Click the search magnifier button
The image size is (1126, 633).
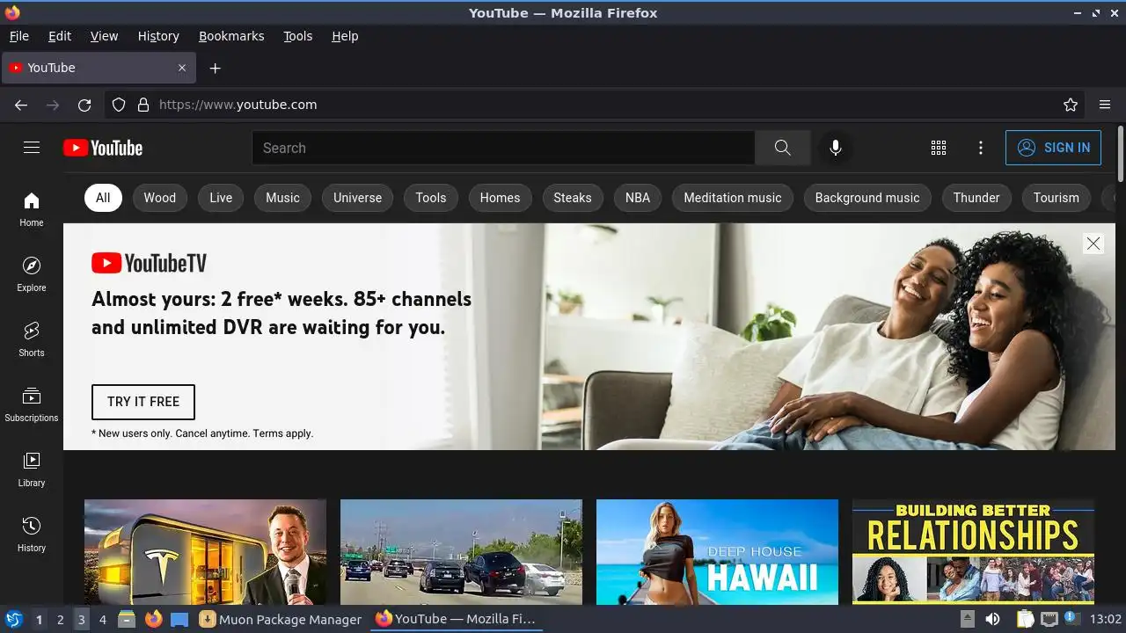(x=782, y=148)
